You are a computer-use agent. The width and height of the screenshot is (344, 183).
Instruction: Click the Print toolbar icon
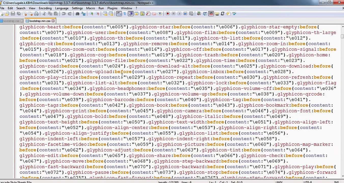tap(36, 14)
